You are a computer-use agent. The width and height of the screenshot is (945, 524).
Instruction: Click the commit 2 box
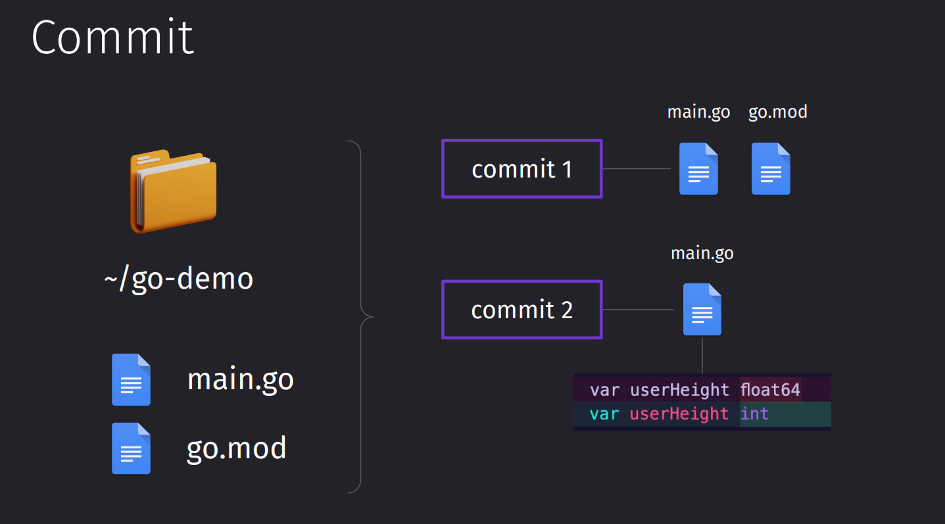522,310
